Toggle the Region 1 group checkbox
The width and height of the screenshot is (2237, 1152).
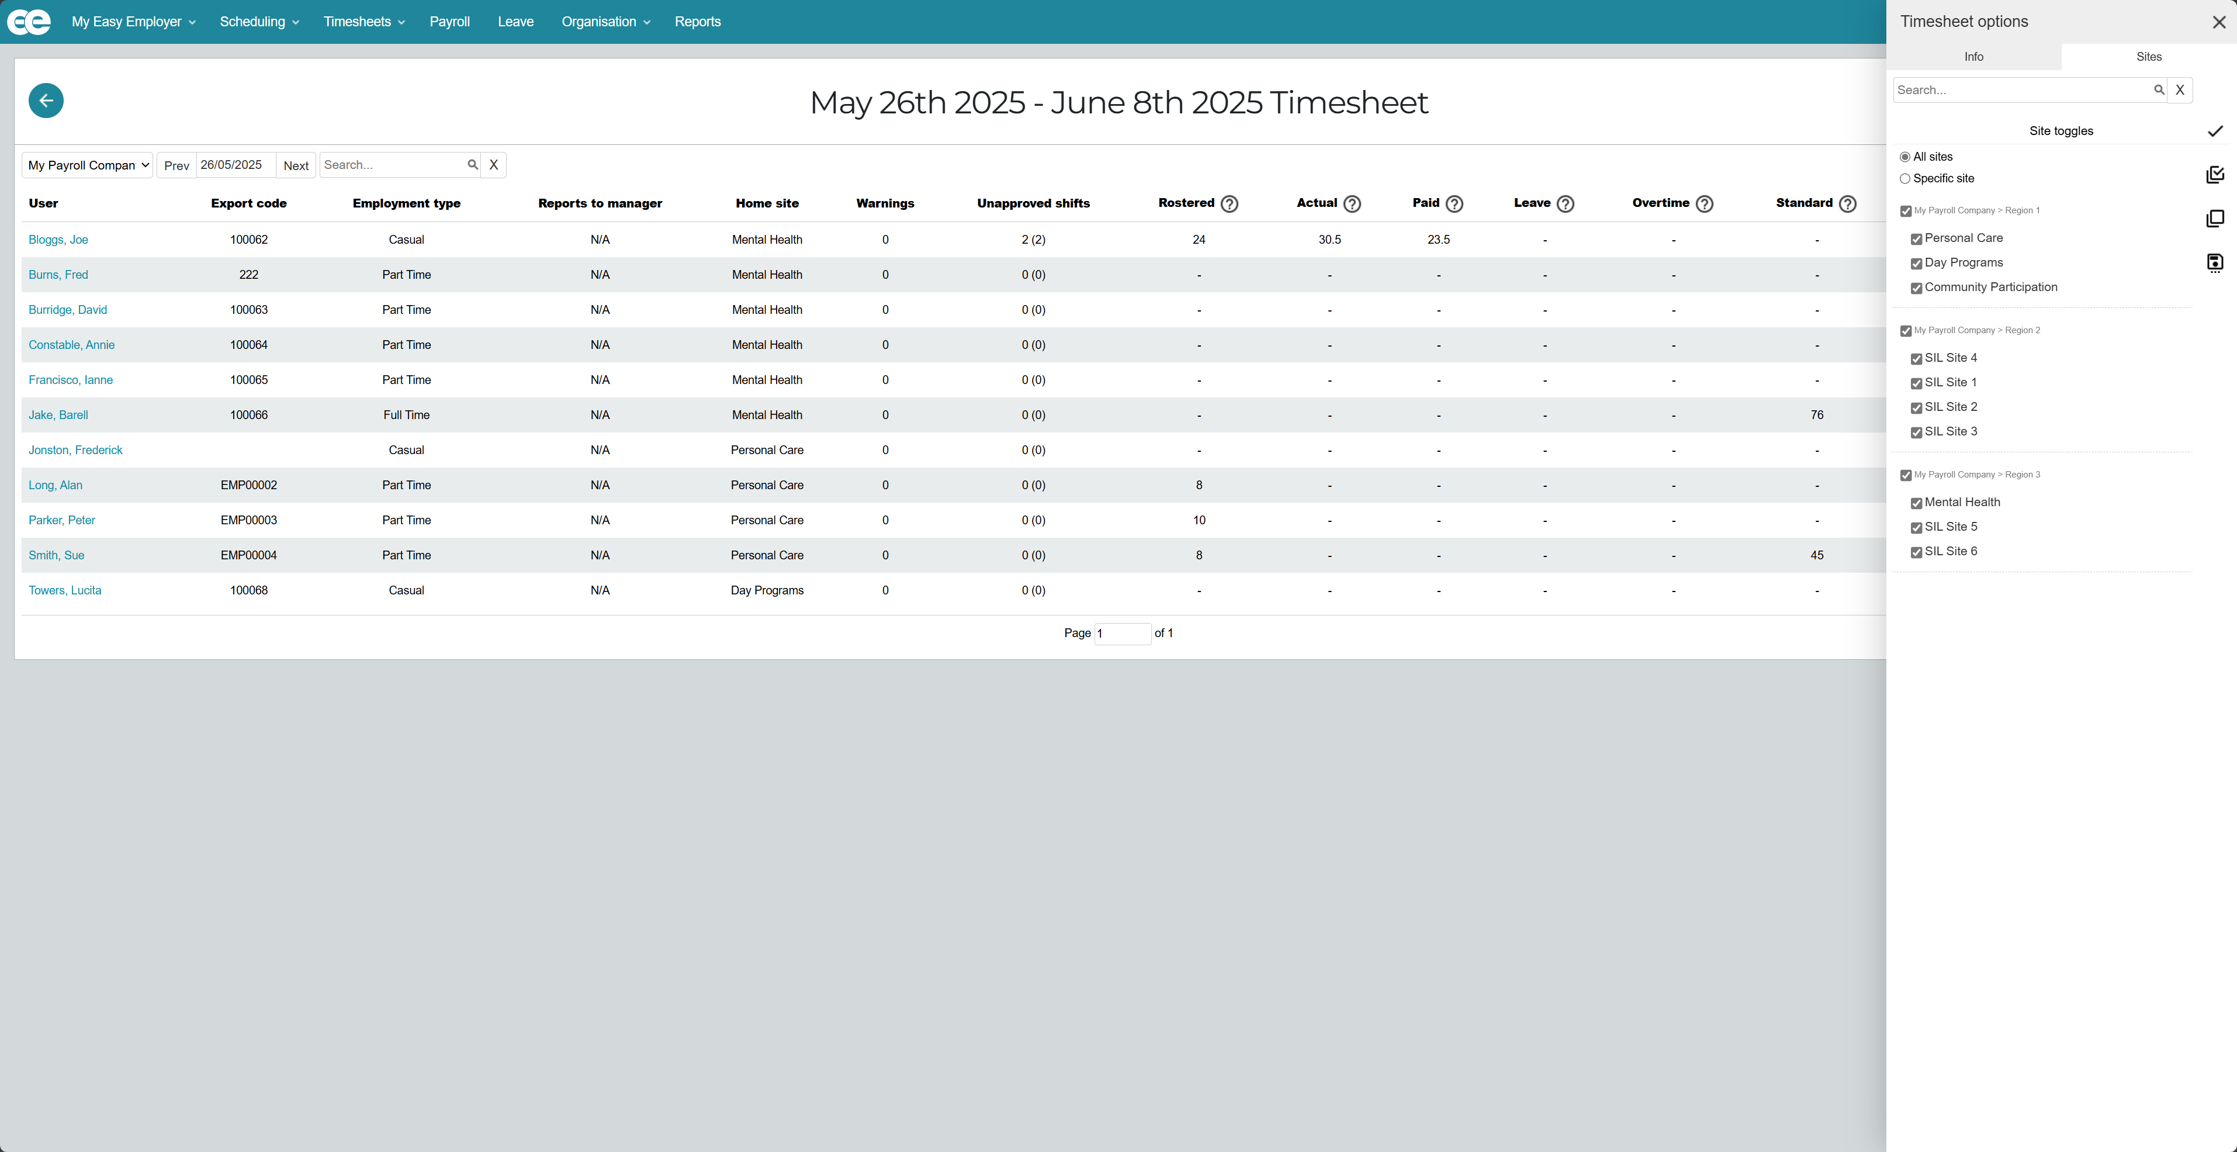[x=1906, y=211]
